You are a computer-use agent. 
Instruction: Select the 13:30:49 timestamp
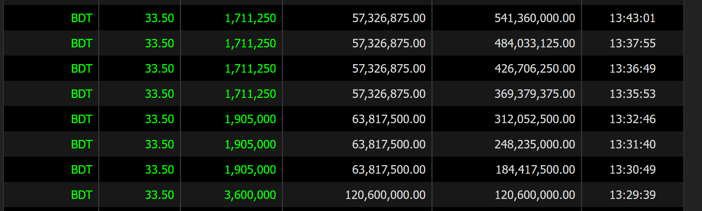point(632,169)
